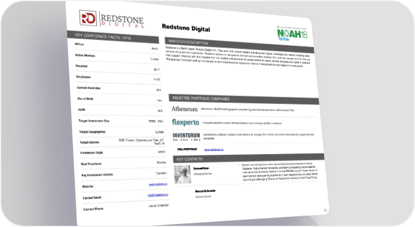
Task: Click the Contact Phone number value
Action: coord(158,205)
